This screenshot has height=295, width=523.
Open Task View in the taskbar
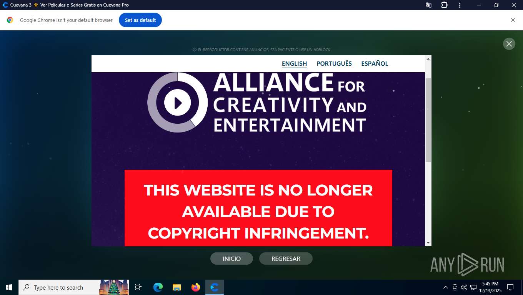[x=138, y=287]
